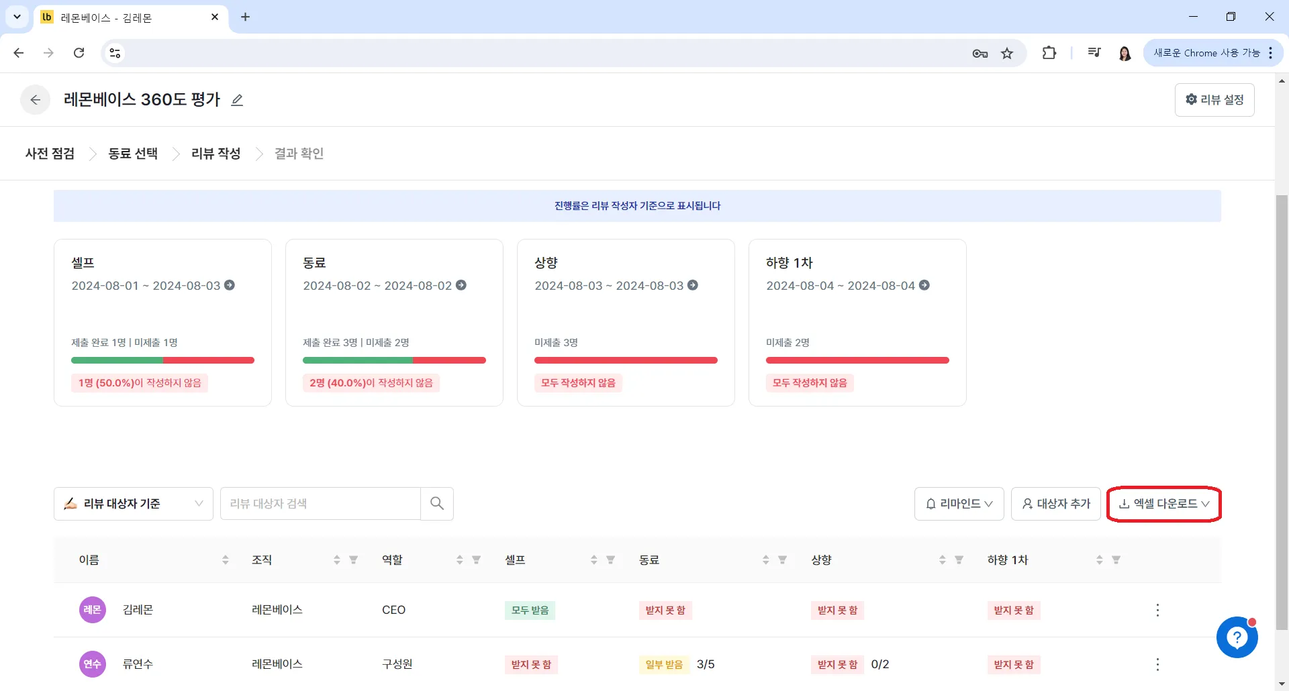Image resolution: width=1289 pixels, height=691 pixels.
Task: Click the 셀프 progress bar
Action: coord(162,360)
